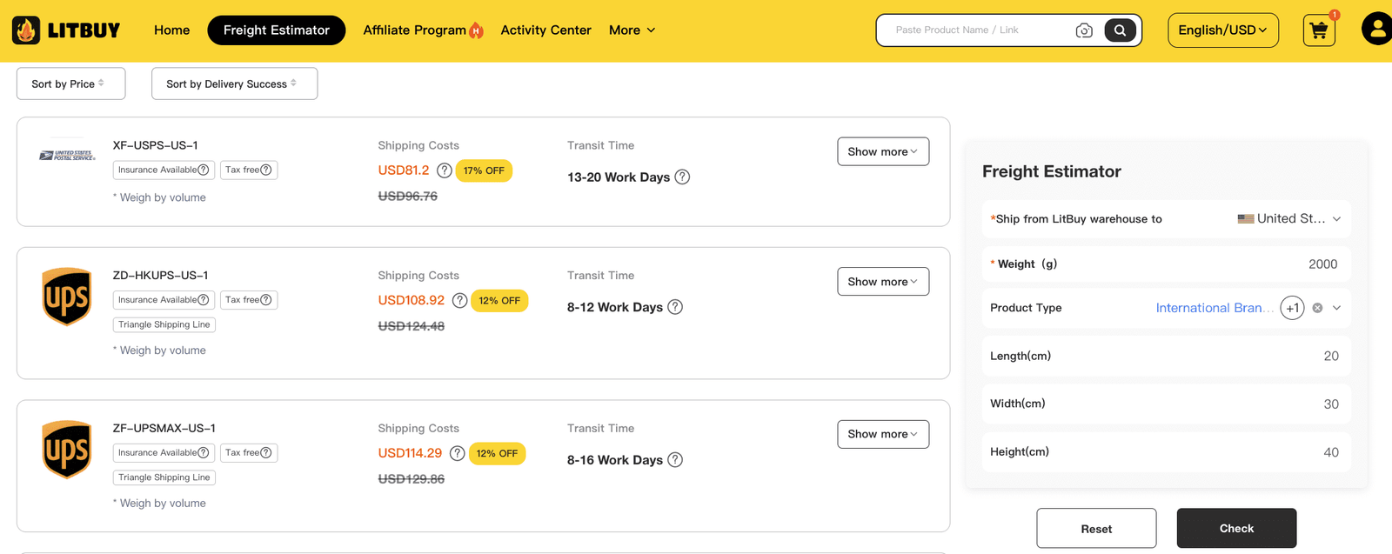Click the struck-through price USD124.48

[x=412, y=326]
